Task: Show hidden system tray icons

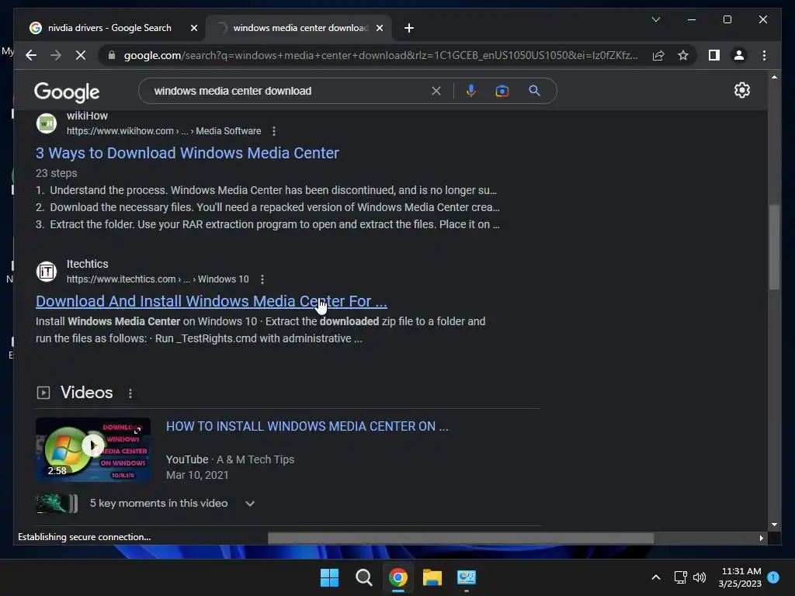Action: point(655,577)
